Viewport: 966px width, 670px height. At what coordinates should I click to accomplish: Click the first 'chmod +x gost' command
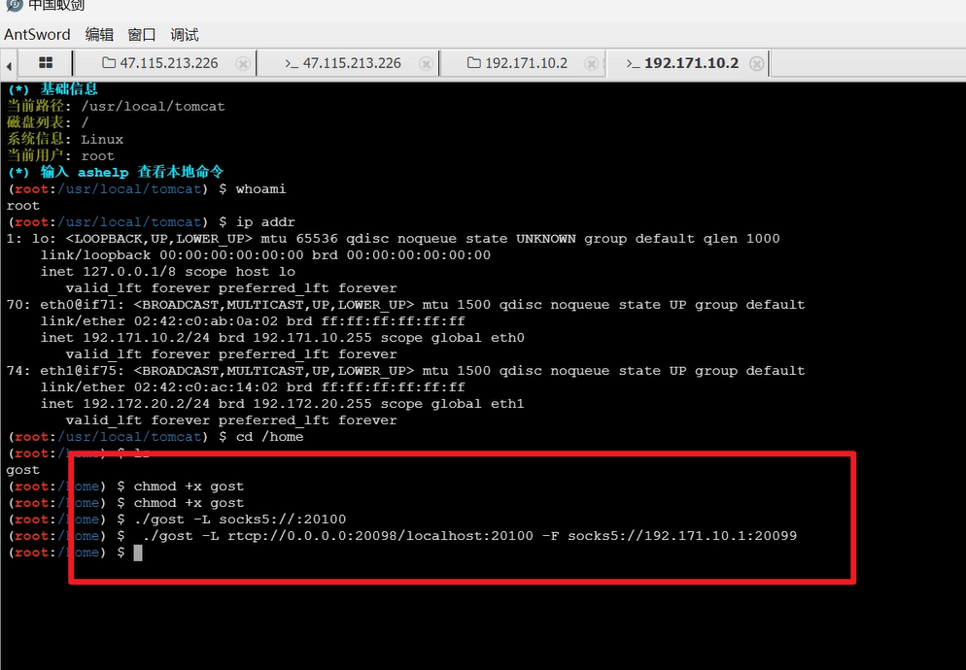(x=189, y=486)
